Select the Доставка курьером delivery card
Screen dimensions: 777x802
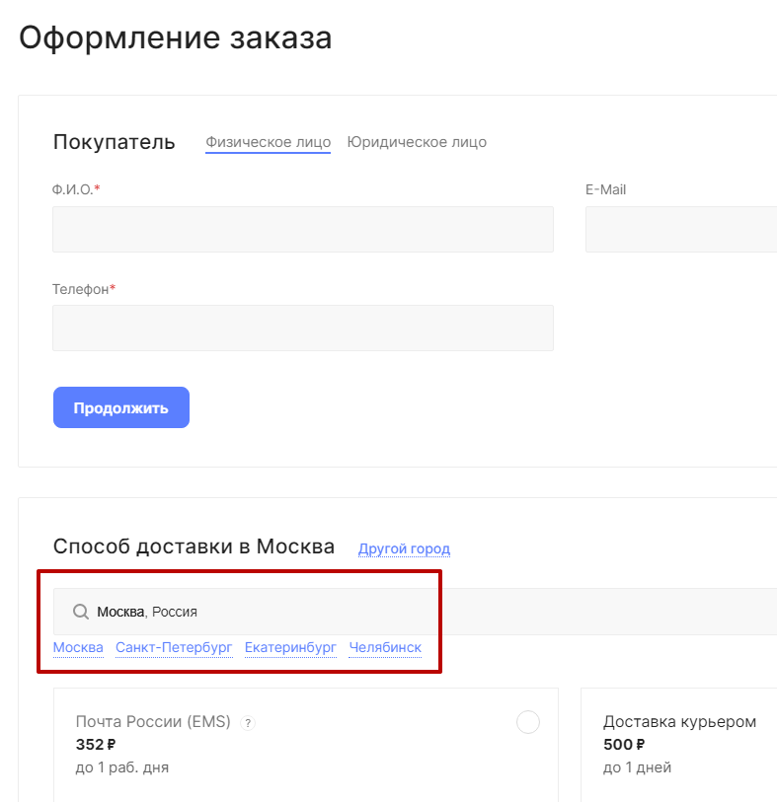(x=678, y=745)
